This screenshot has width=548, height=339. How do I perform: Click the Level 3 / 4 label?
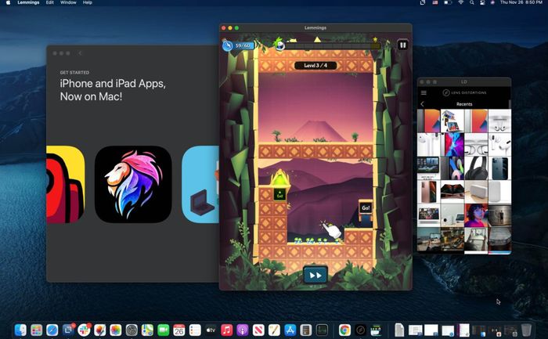point(315,65)
